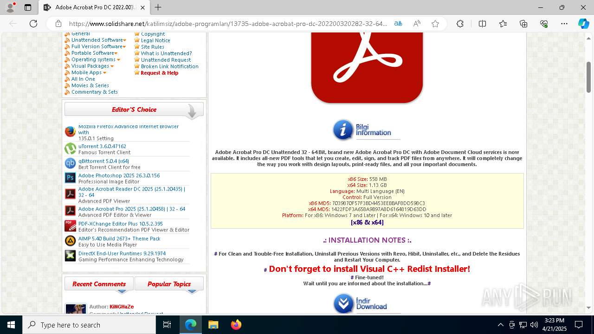The height and width of the screenshot is (334, 594).
Task: Expand the Operating systems arrow
Action: [118, 60]
